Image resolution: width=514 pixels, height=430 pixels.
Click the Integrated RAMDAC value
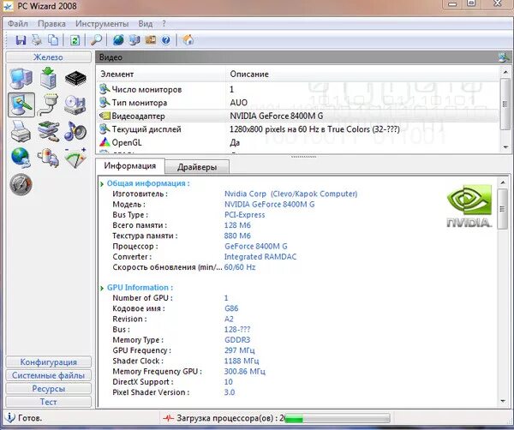tap(260, 257)
